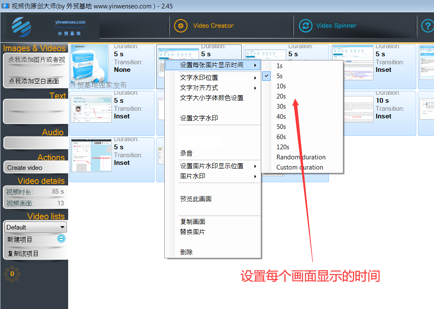The image size is (434, 309).
Task: Click 复制该项目 in Video lists
Action: tap(23, 254)
